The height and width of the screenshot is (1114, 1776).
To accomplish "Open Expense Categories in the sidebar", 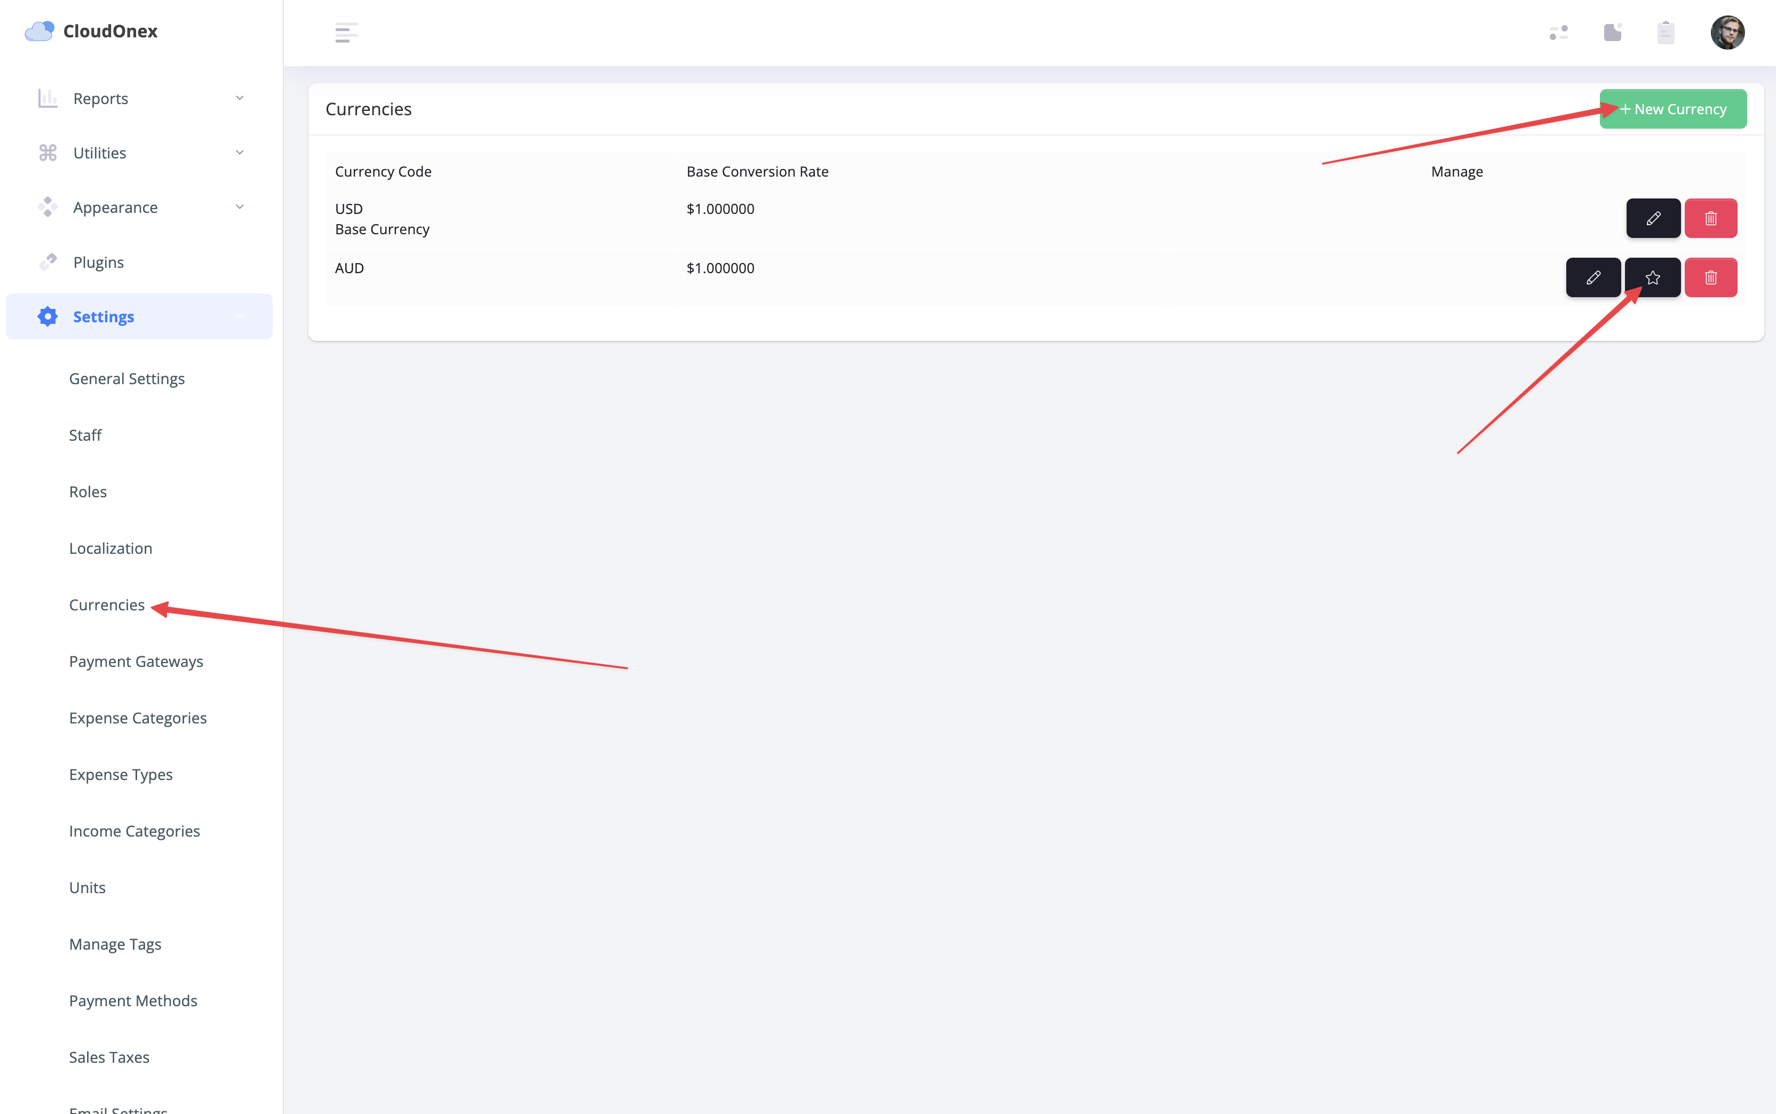I will [x=138, y=718].
